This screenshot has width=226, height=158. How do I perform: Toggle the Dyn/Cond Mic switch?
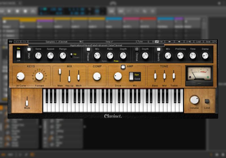(131, 76)
